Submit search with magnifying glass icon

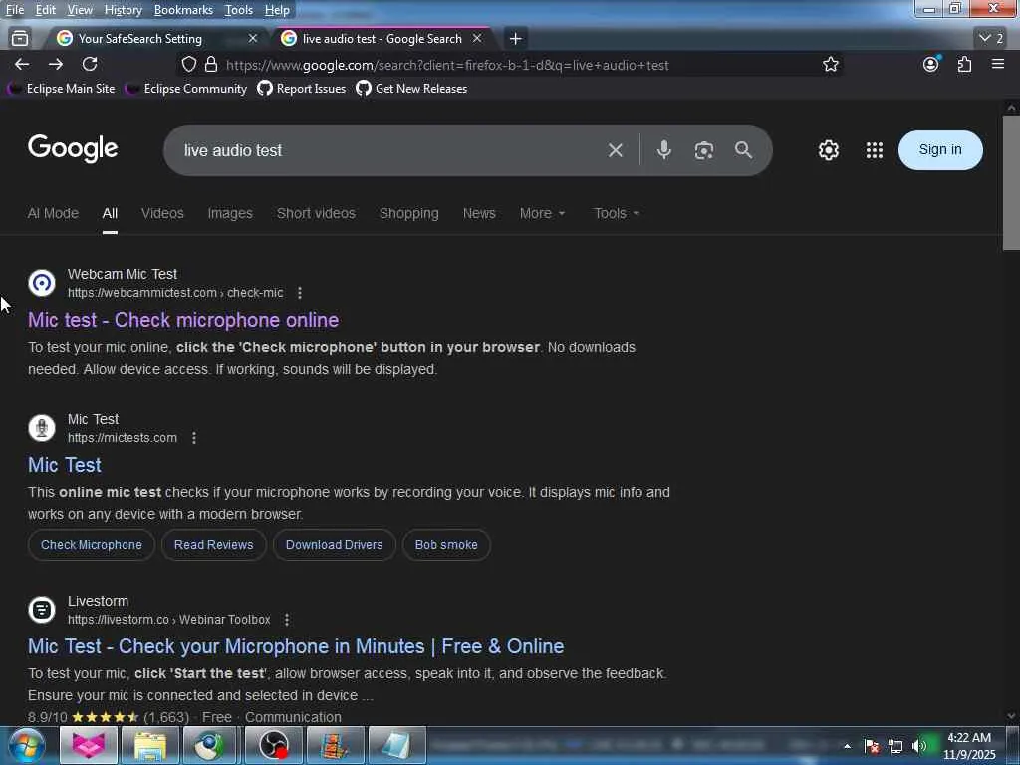(x=743, y=150)
